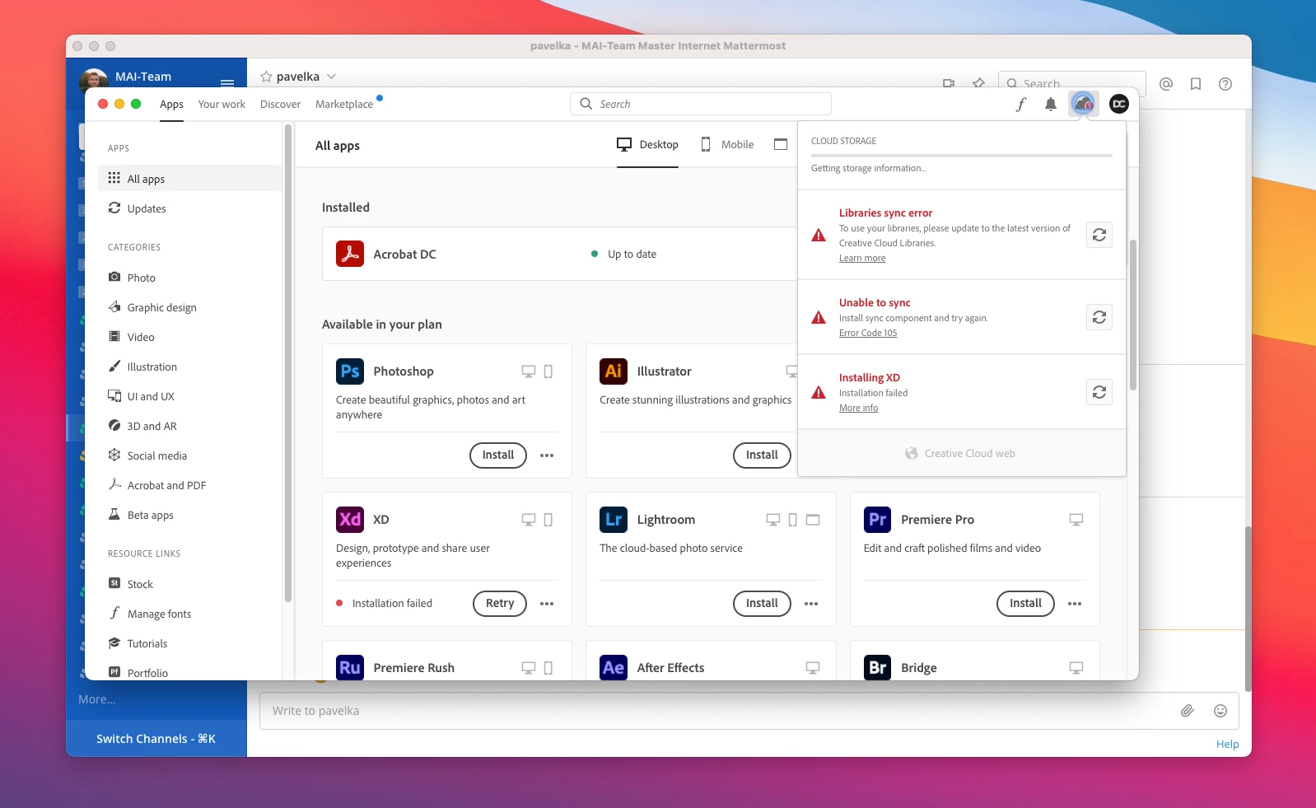Open the Creative Cloud account avatar
The image size is (1316, 808).
point(1118,104)
